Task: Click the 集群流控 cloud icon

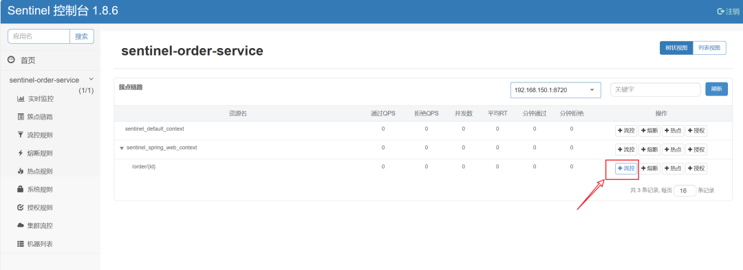Action: pos(21,225)
